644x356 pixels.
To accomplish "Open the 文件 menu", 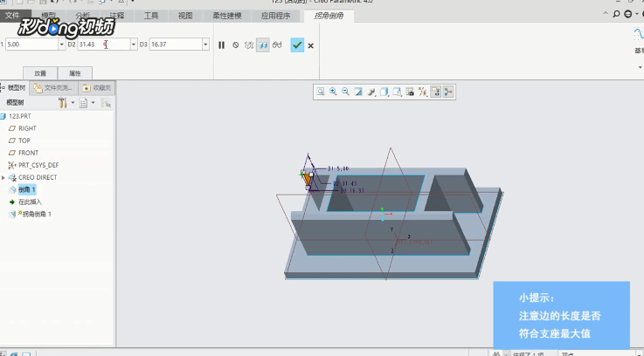I will pos(12,16).
